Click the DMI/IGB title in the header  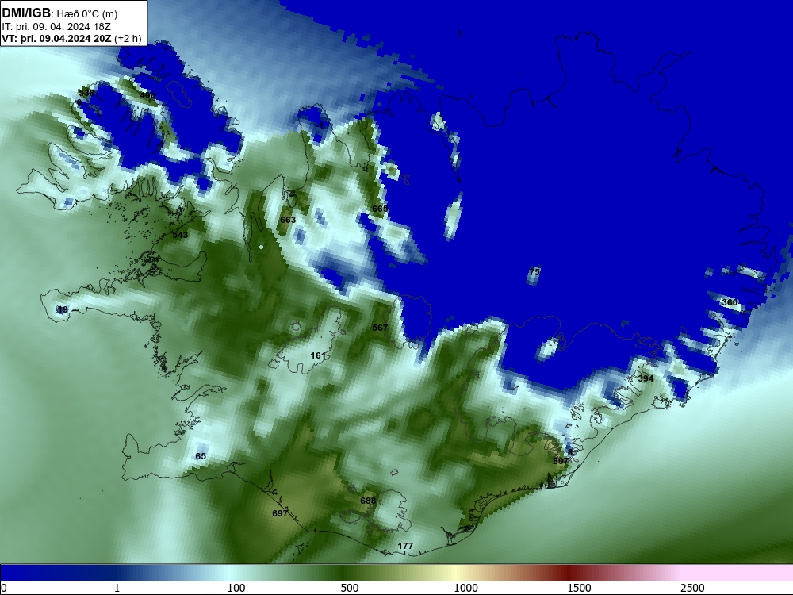(x=26, y=13)
